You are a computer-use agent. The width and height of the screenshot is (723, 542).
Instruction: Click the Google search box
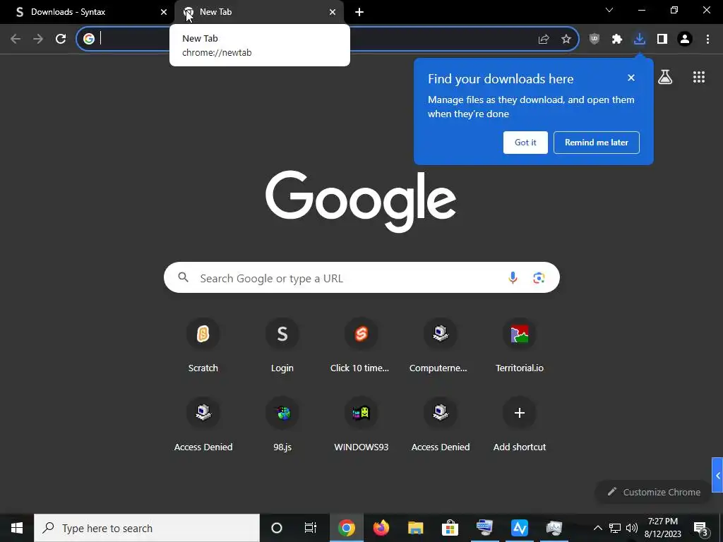361,277
